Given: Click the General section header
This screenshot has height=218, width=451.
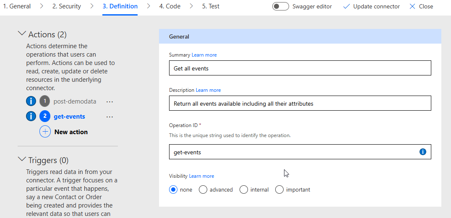Looking at the screenshot, I should coord(300,36).
